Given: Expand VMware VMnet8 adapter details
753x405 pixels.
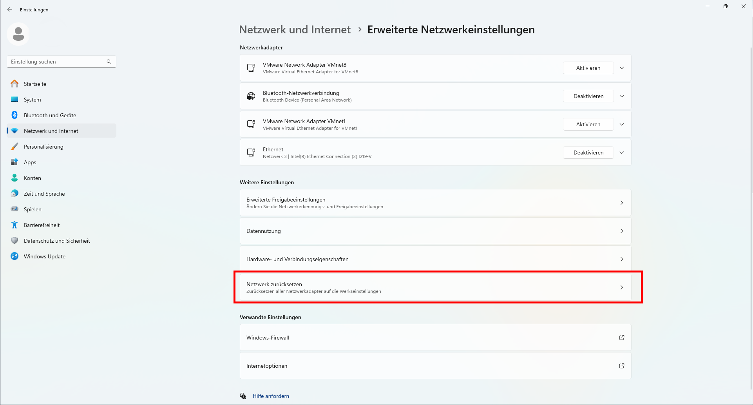Looking at the screenshot, I should click(x=622, y=68).
